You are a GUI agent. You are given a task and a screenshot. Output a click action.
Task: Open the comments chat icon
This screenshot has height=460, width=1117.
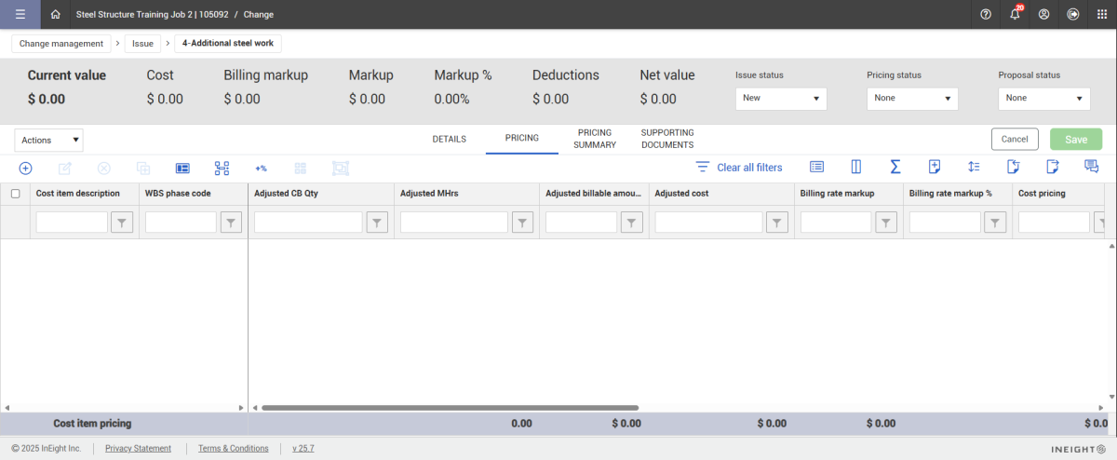1091,167
